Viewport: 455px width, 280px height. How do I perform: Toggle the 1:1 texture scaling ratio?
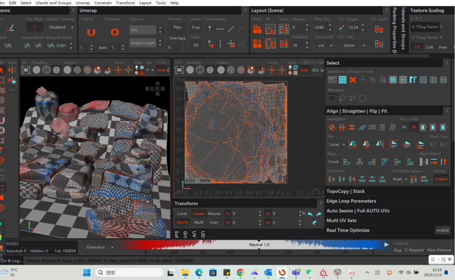(x=417, y=47)
